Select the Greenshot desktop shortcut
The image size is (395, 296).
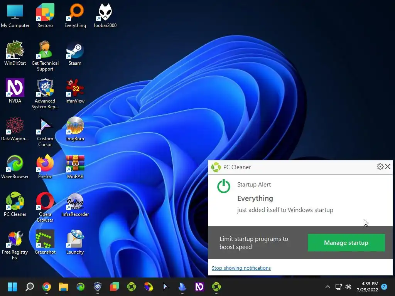(x=45, y=242)
